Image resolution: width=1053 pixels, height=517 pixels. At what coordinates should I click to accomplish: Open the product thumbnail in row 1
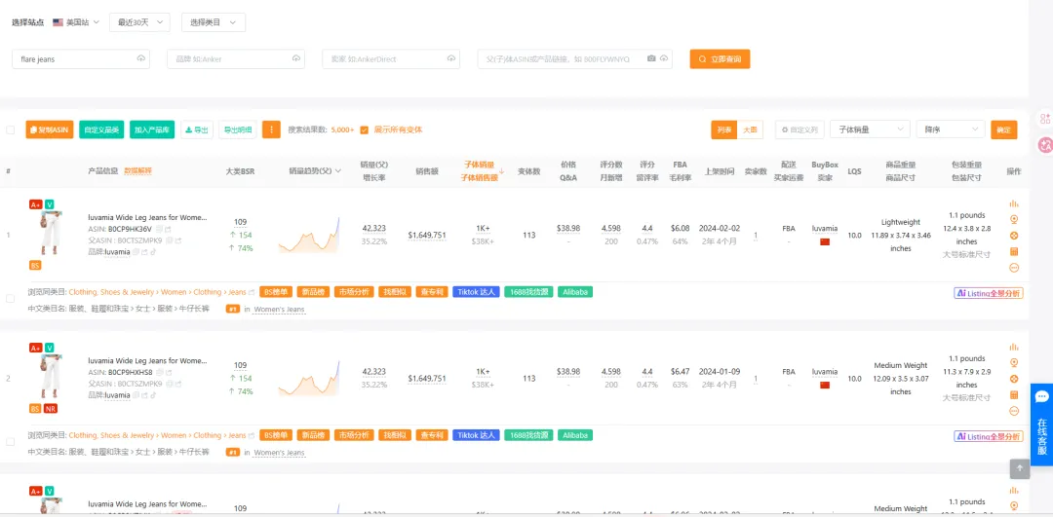[51, 232]
